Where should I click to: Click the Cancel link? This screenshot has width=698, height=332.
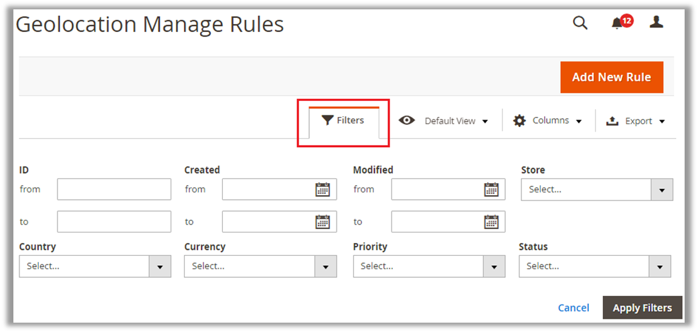pos(574,308)
